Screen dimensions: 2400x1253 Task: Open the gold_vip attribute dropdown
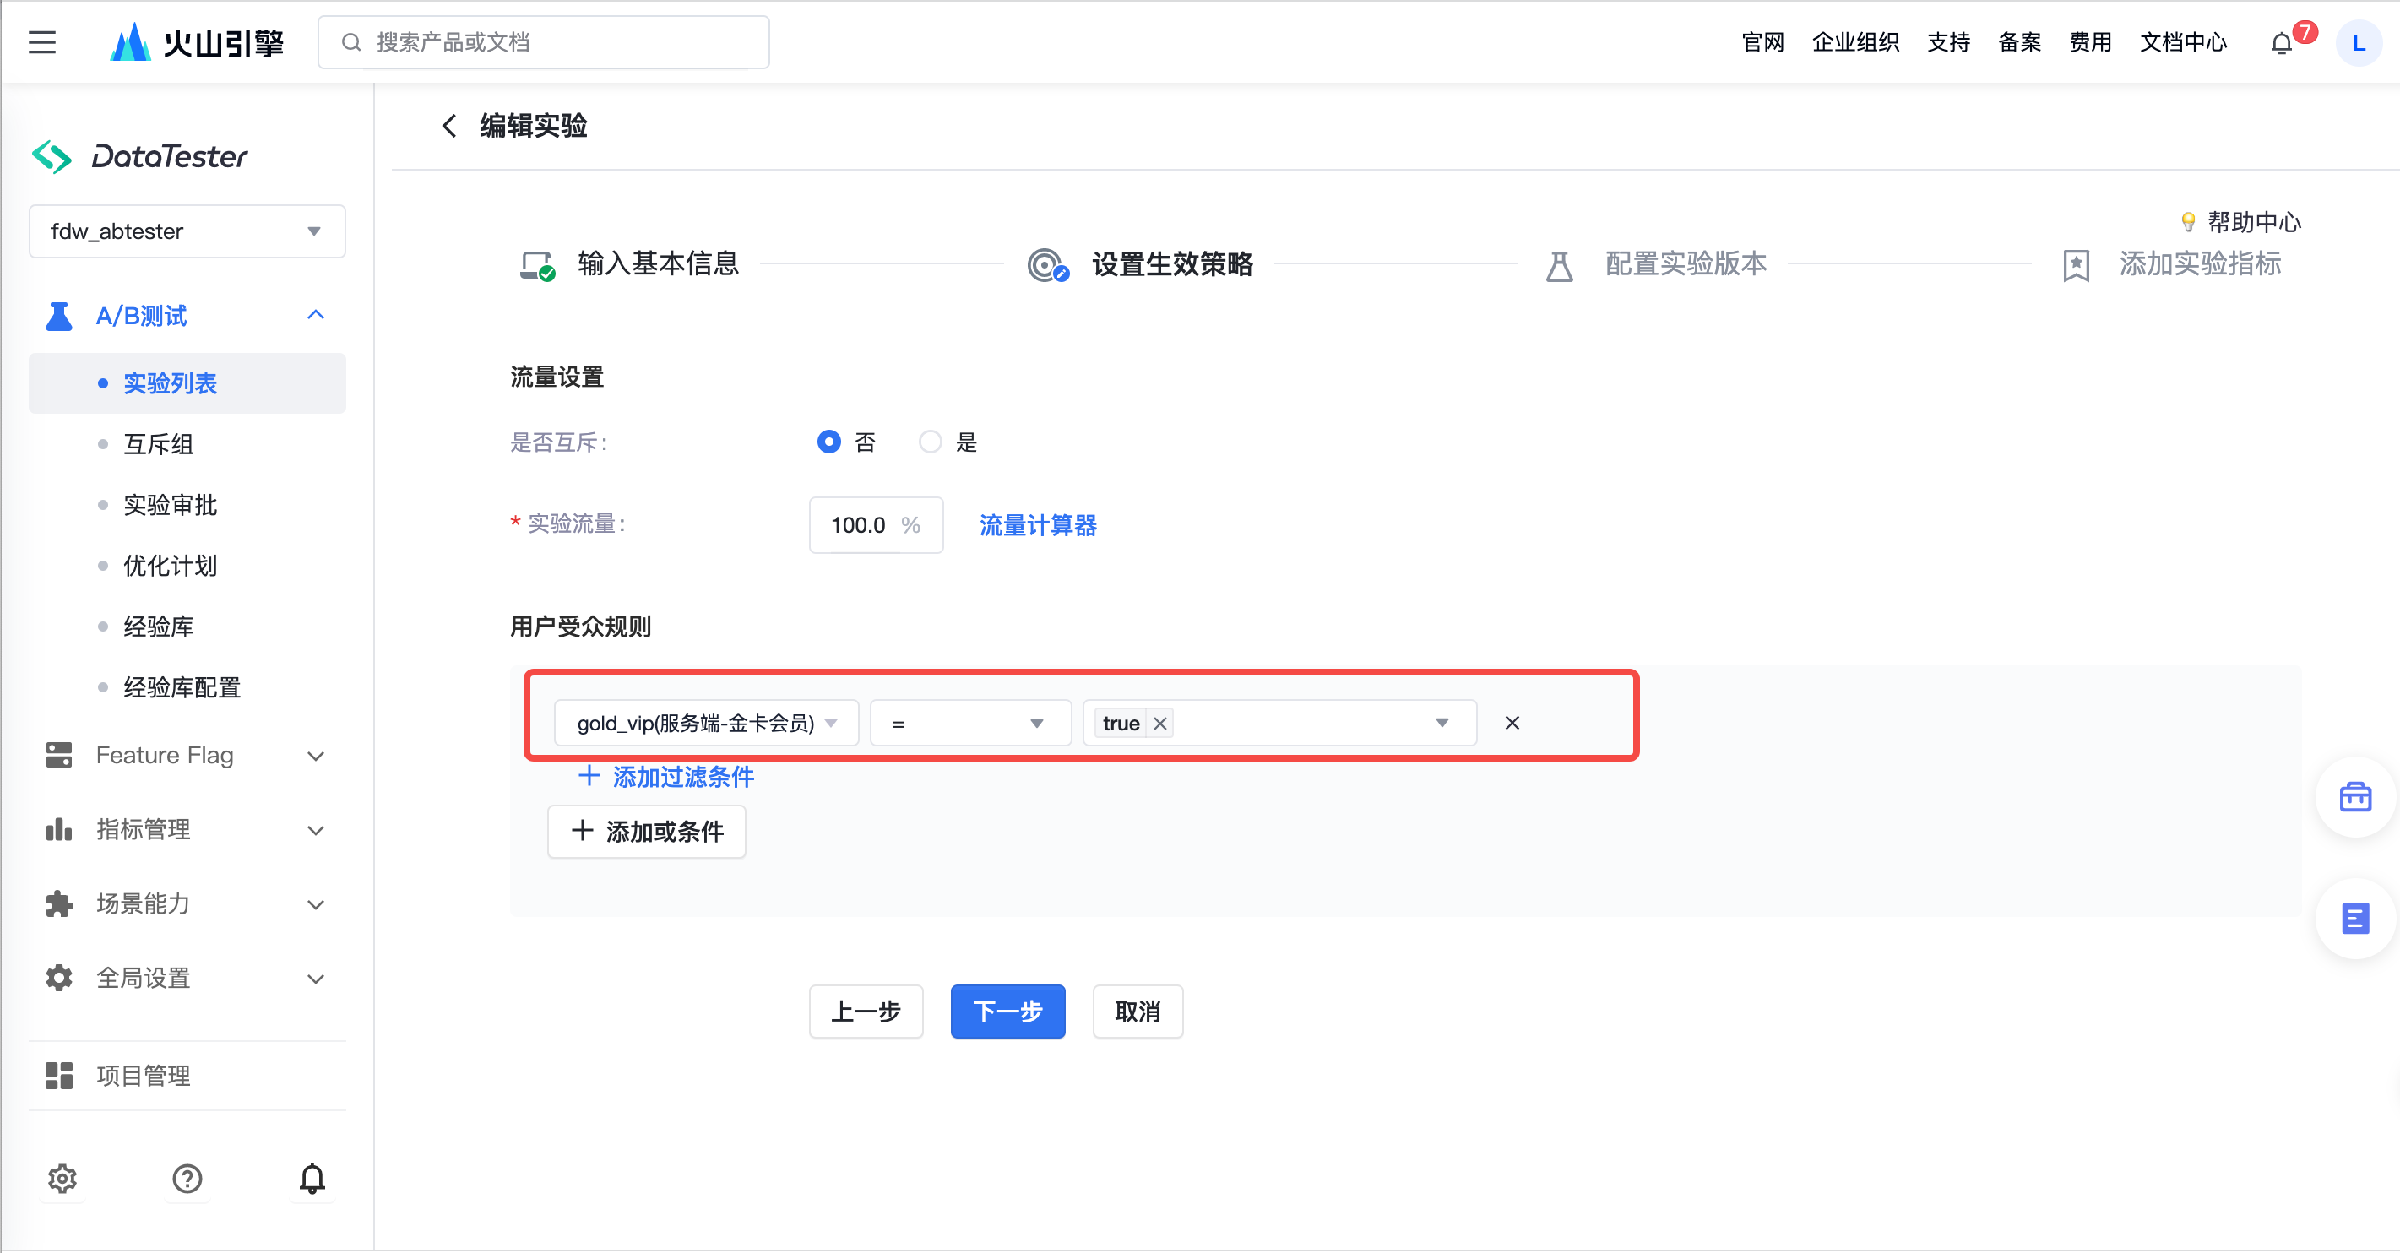pos(706,723)
